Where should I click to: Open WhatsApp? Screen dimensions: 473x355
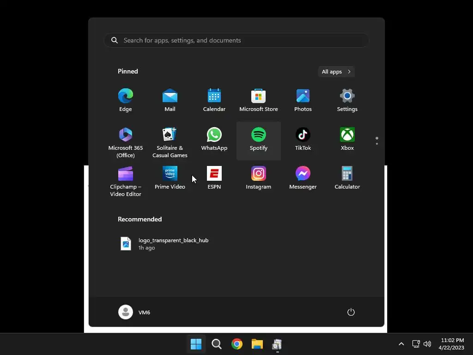(x=214, y=141)
